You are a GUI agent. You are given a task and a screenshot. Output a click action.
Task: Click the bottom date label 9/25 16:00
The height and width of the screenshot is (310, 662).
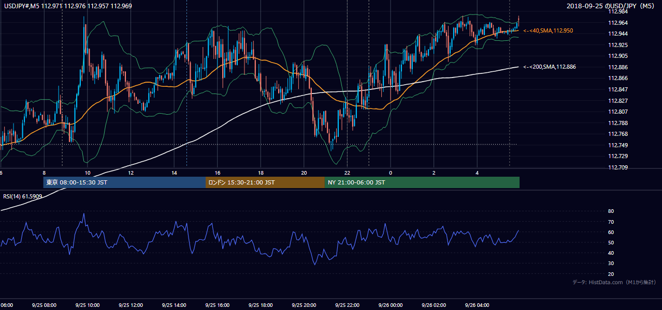217,305
